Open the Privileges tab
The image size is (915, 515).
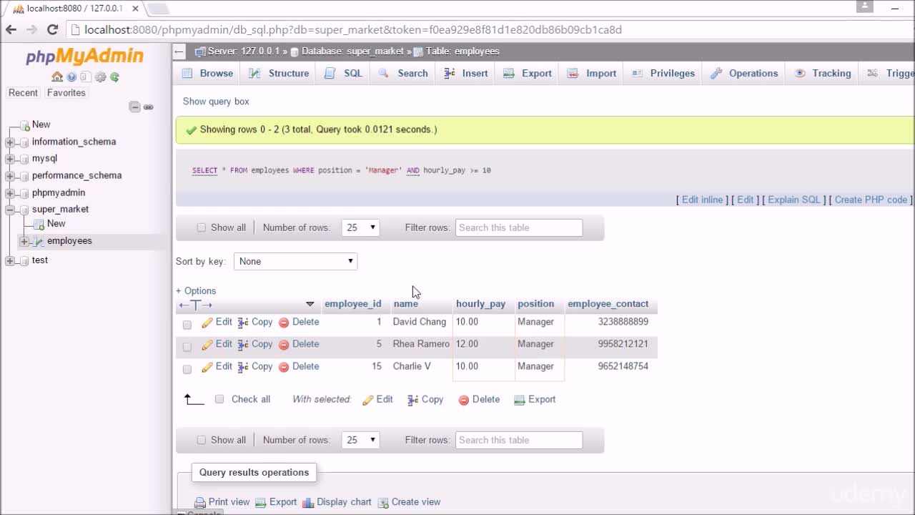click(x=663, y=73)
